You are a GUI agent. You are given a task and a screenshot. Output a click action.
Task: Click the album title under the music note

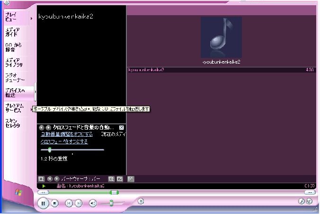click(x=221, y=62)
